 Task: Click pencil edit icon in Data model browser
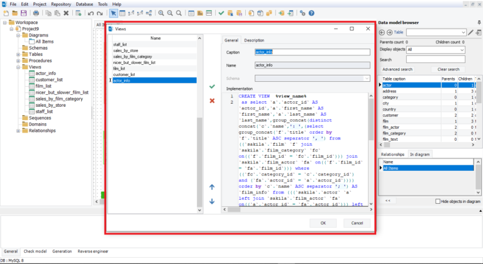[x=471, y=32]
